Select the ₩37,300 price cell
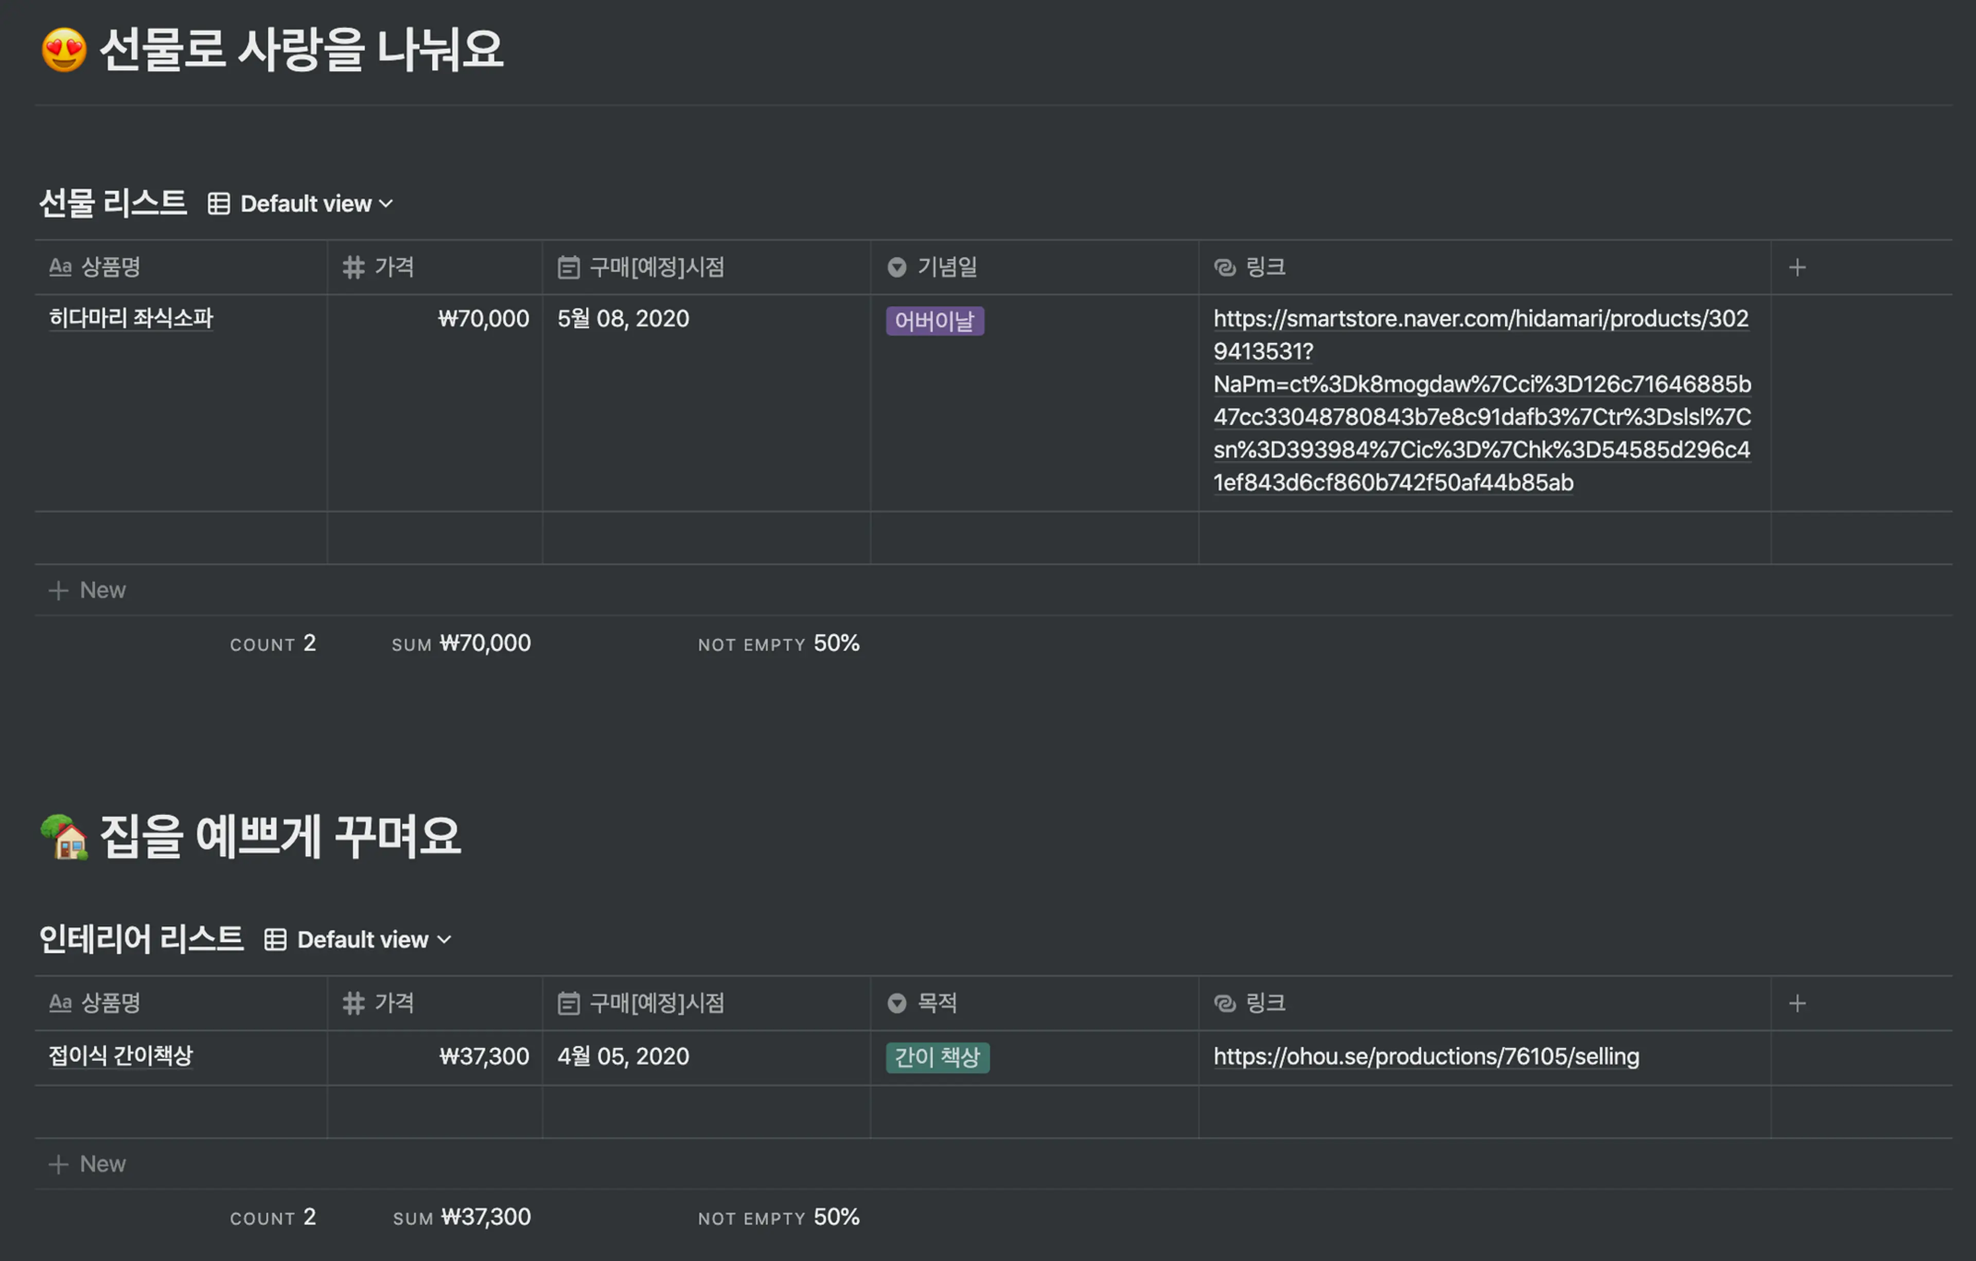The height and width of the screenshot is (1261, 1976). (435, 1058)
